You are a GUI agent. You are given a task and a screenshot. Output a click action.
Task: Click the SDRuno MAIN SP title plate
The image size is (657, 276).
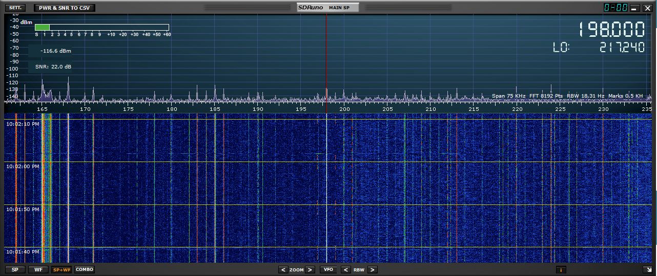[x=328, y=8]
